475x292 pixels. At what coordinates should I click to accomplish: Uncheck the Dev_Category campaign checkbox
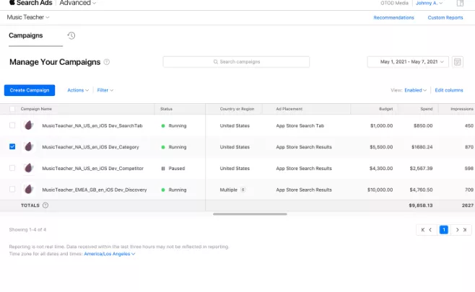pyautogui.click(x=12, y=147)
